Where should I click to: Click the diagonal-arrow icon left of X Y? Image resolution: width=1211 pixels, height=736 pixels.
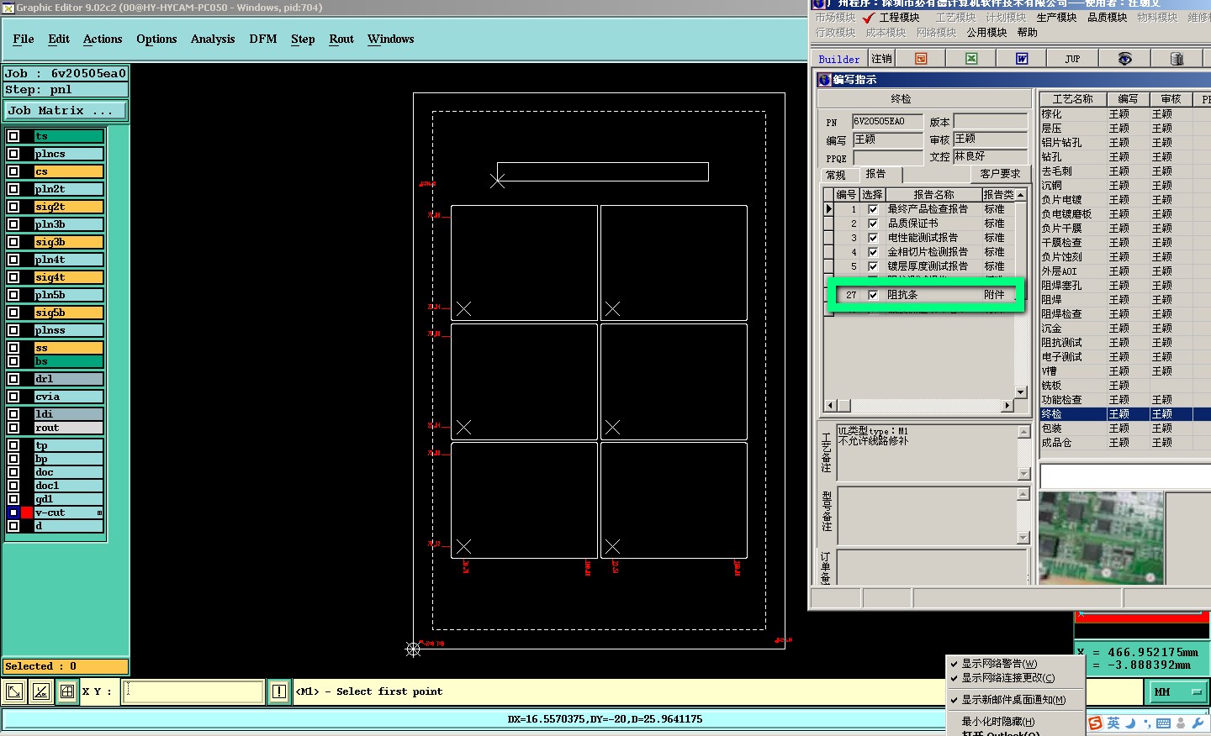[14, 691]
